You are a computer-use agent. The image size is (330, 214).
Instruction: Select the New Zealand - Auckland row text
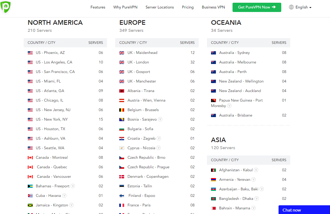point(240,91)
